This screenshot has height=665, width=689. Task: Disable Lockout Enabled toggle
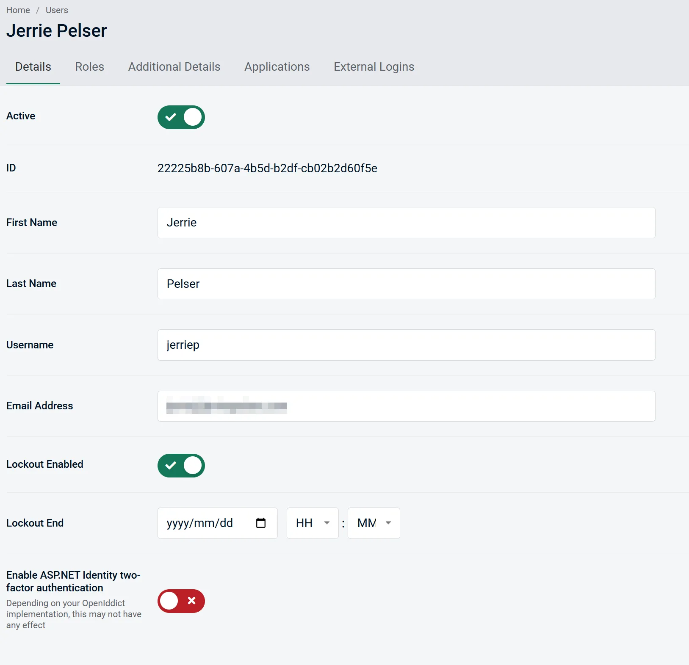[181, 466]
